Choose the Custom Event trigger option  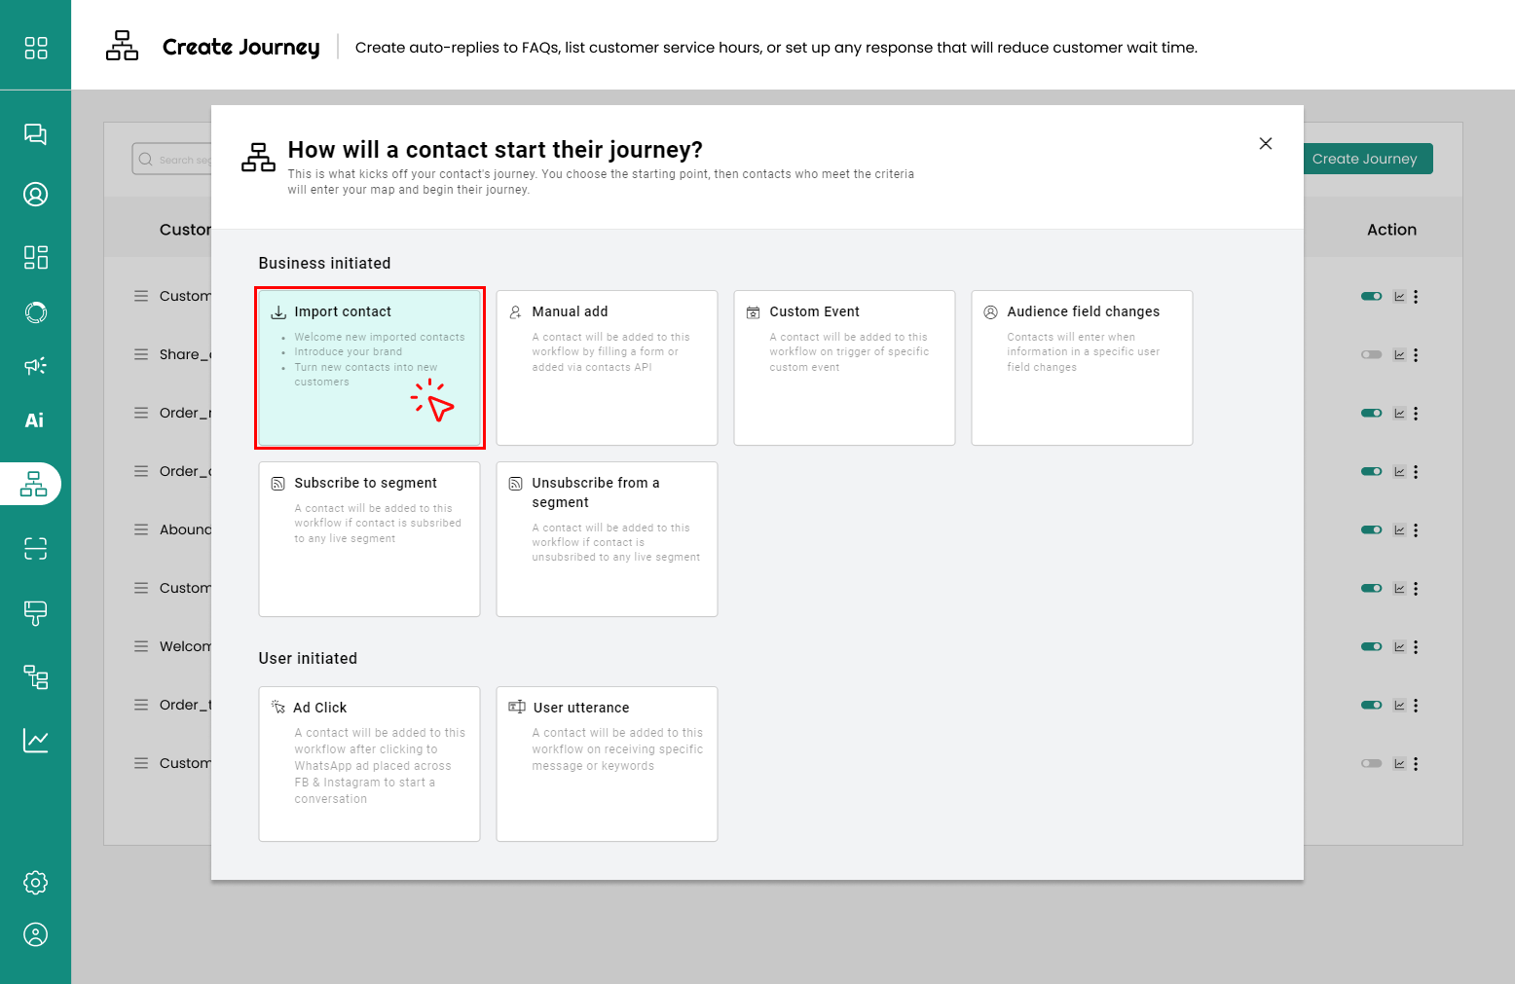(x=844, y=368)
